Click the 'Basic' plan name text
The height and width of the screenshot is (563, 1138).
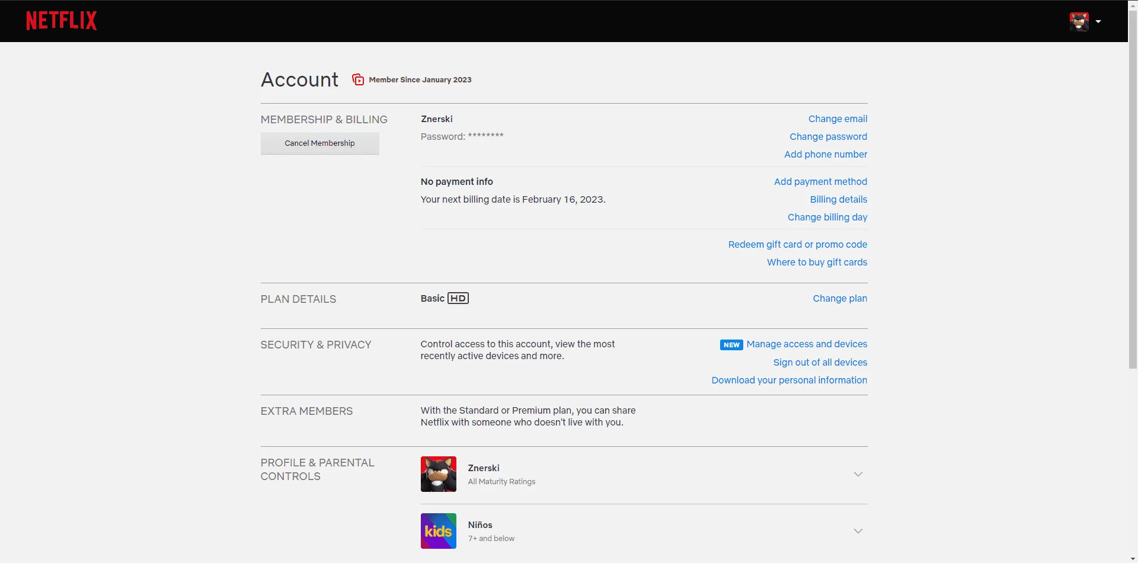[x=433, y=298]
